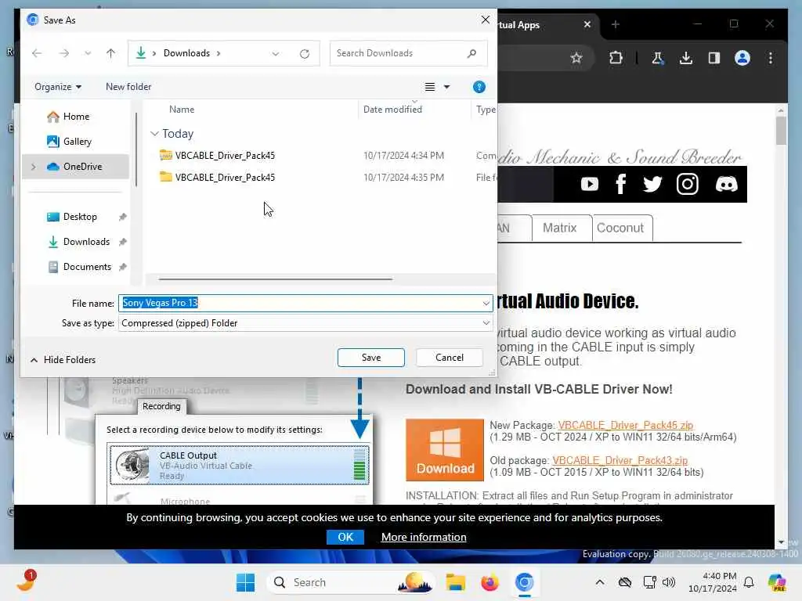Click the orange Download button

click(x=445, y=450)
